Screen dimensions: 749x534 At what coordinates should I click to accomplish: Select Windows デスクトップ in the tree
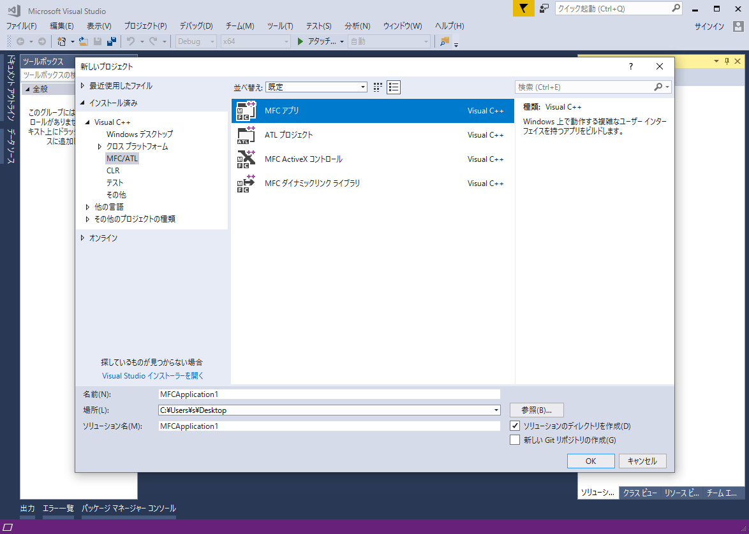(139, 134)
